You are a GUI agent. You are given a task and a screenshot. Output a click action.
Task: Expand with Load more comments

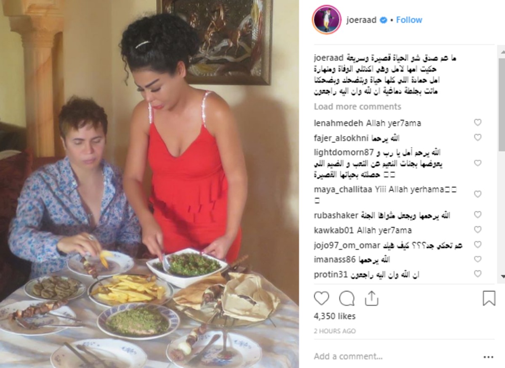point(357,107)
